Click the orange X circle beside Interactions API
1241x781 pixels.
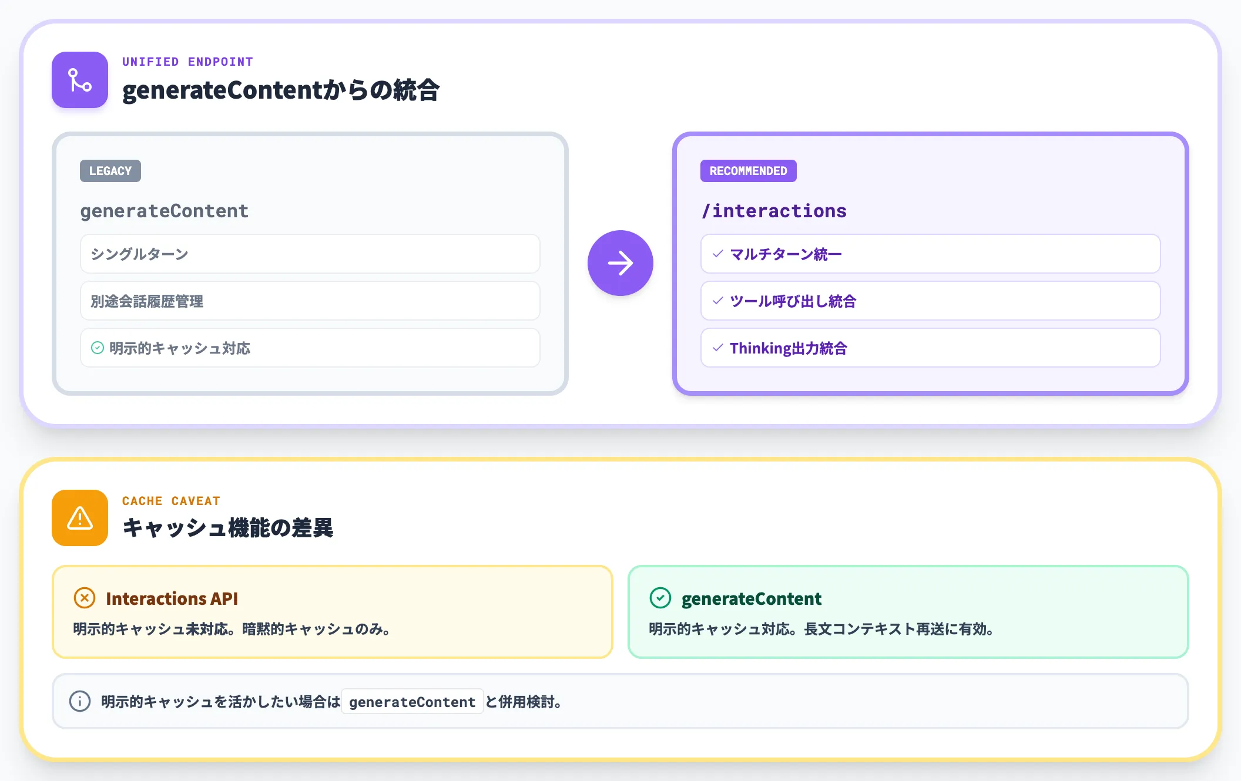[x=85, y=598]
